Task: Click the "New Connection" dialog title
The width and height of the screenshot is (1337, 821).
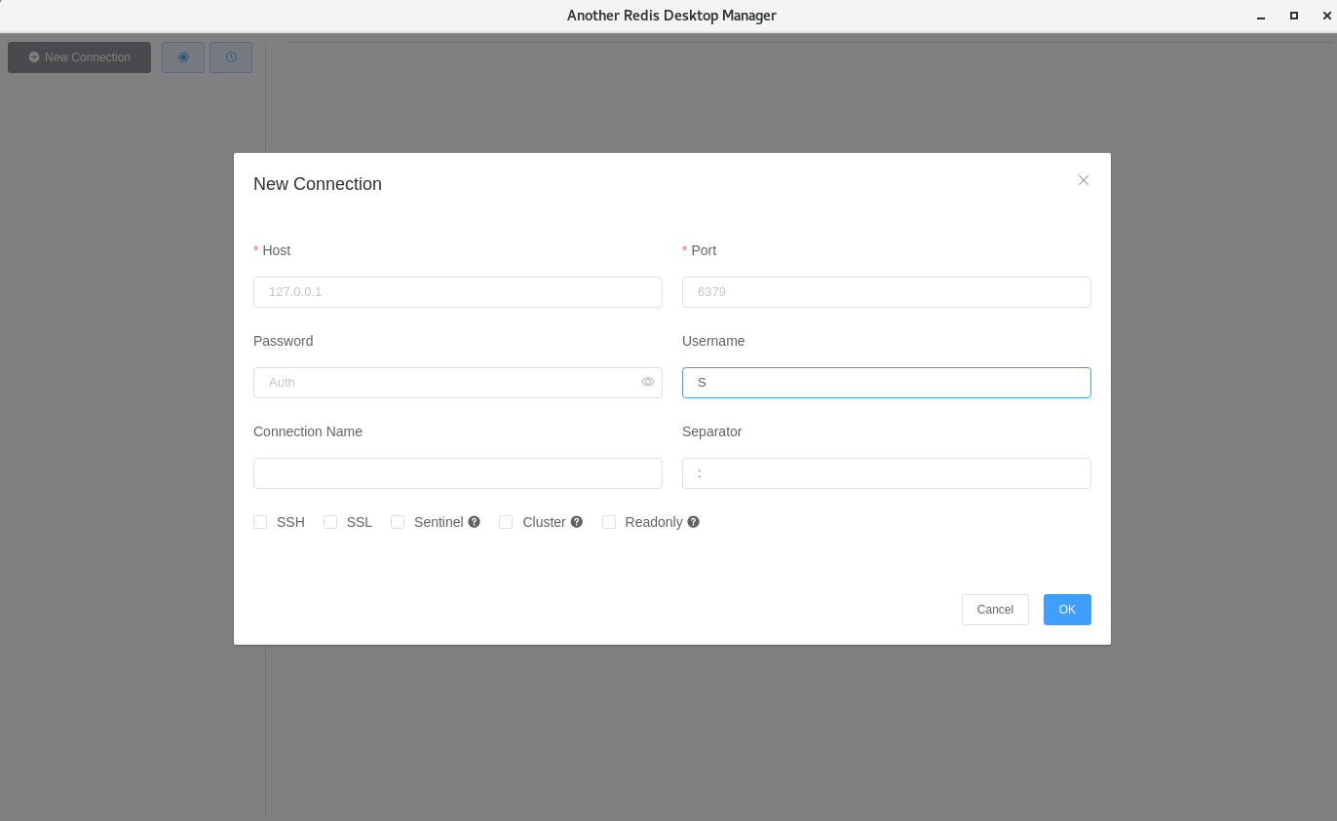Action: tap(318, 184)
